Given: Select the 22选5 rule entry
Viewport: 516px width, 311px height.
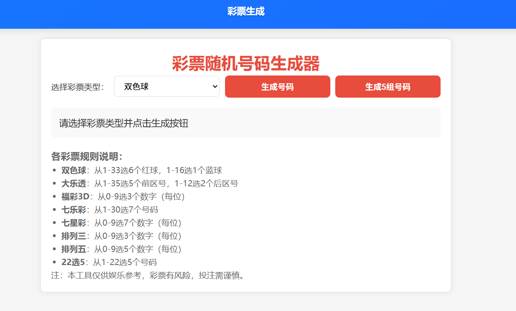Looking at the screenshot, I should [109, 262].
